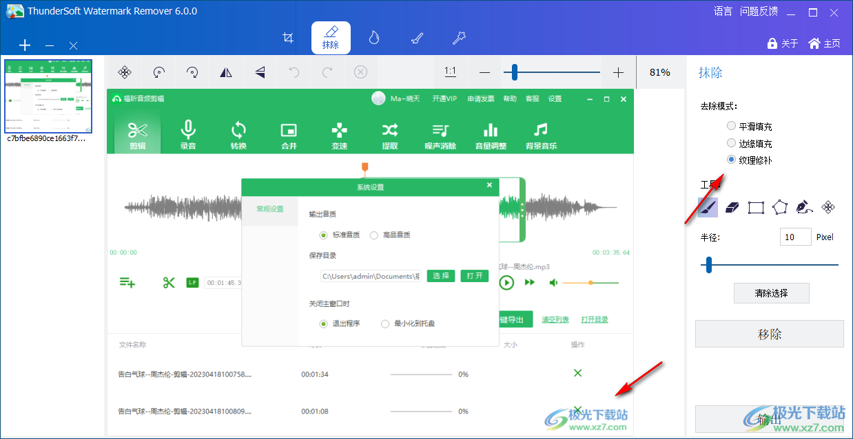
Task: Add a new image with plus icon
Action: tap(25, 45)
